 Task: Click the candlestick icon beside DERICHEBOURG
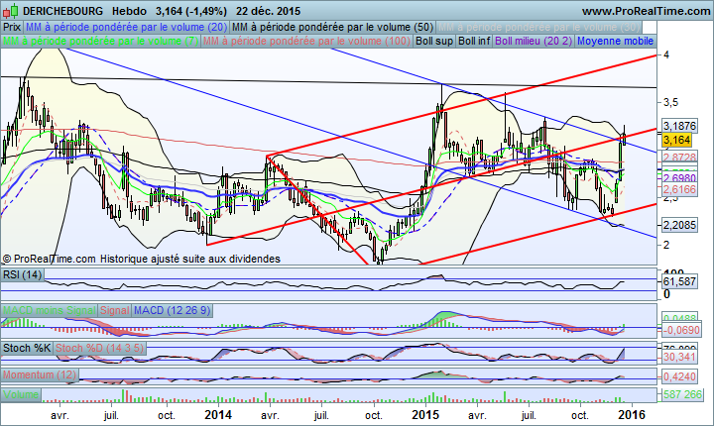(x=11, y=10)
